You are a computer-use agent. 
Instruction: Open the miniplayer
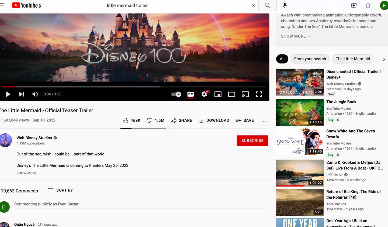(x=218, y=94)
